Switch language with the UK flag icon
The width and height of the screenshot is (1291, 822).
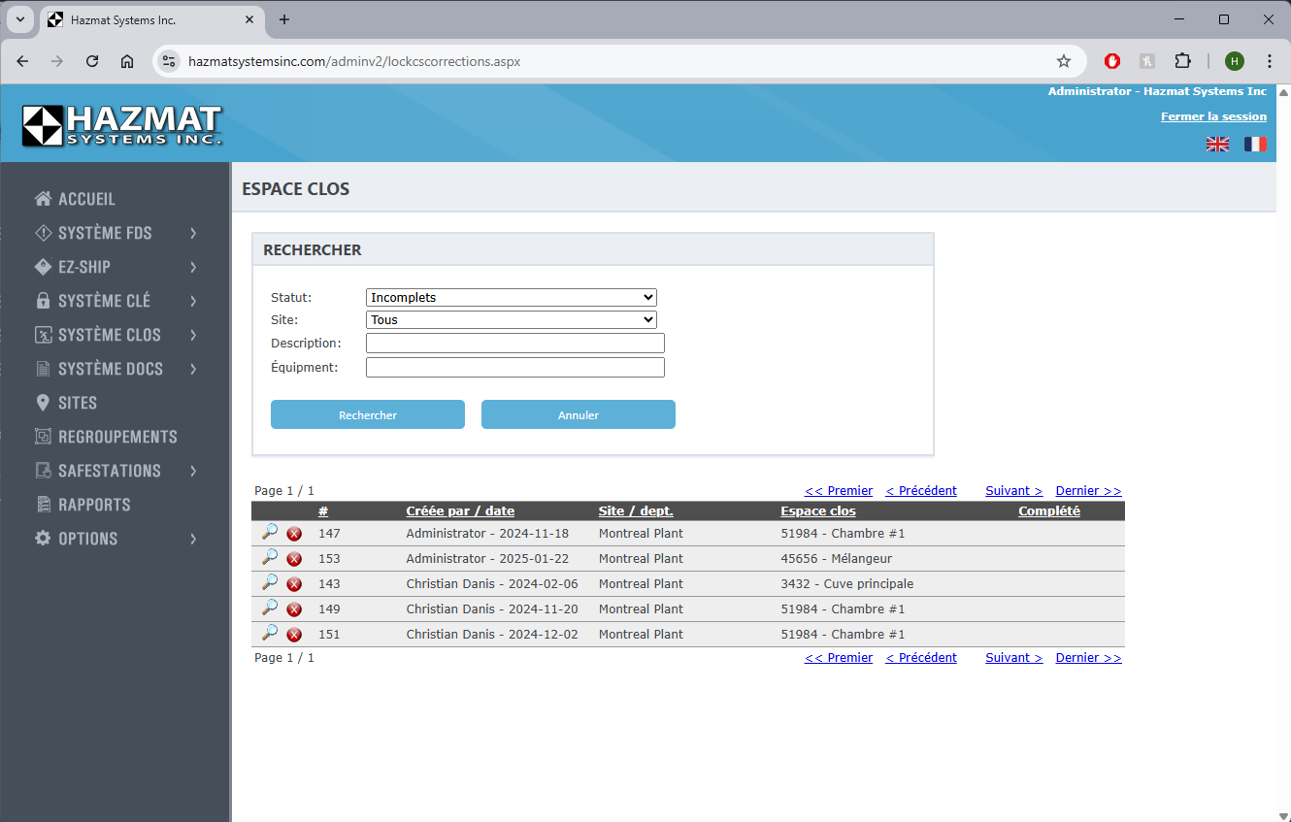click(x=1217, y=145)
